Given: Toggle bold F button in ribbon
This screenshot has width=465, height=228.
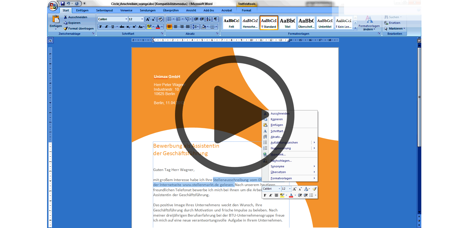Looking at the screenshot, I should pyautogui.click(x=101, y=27).
